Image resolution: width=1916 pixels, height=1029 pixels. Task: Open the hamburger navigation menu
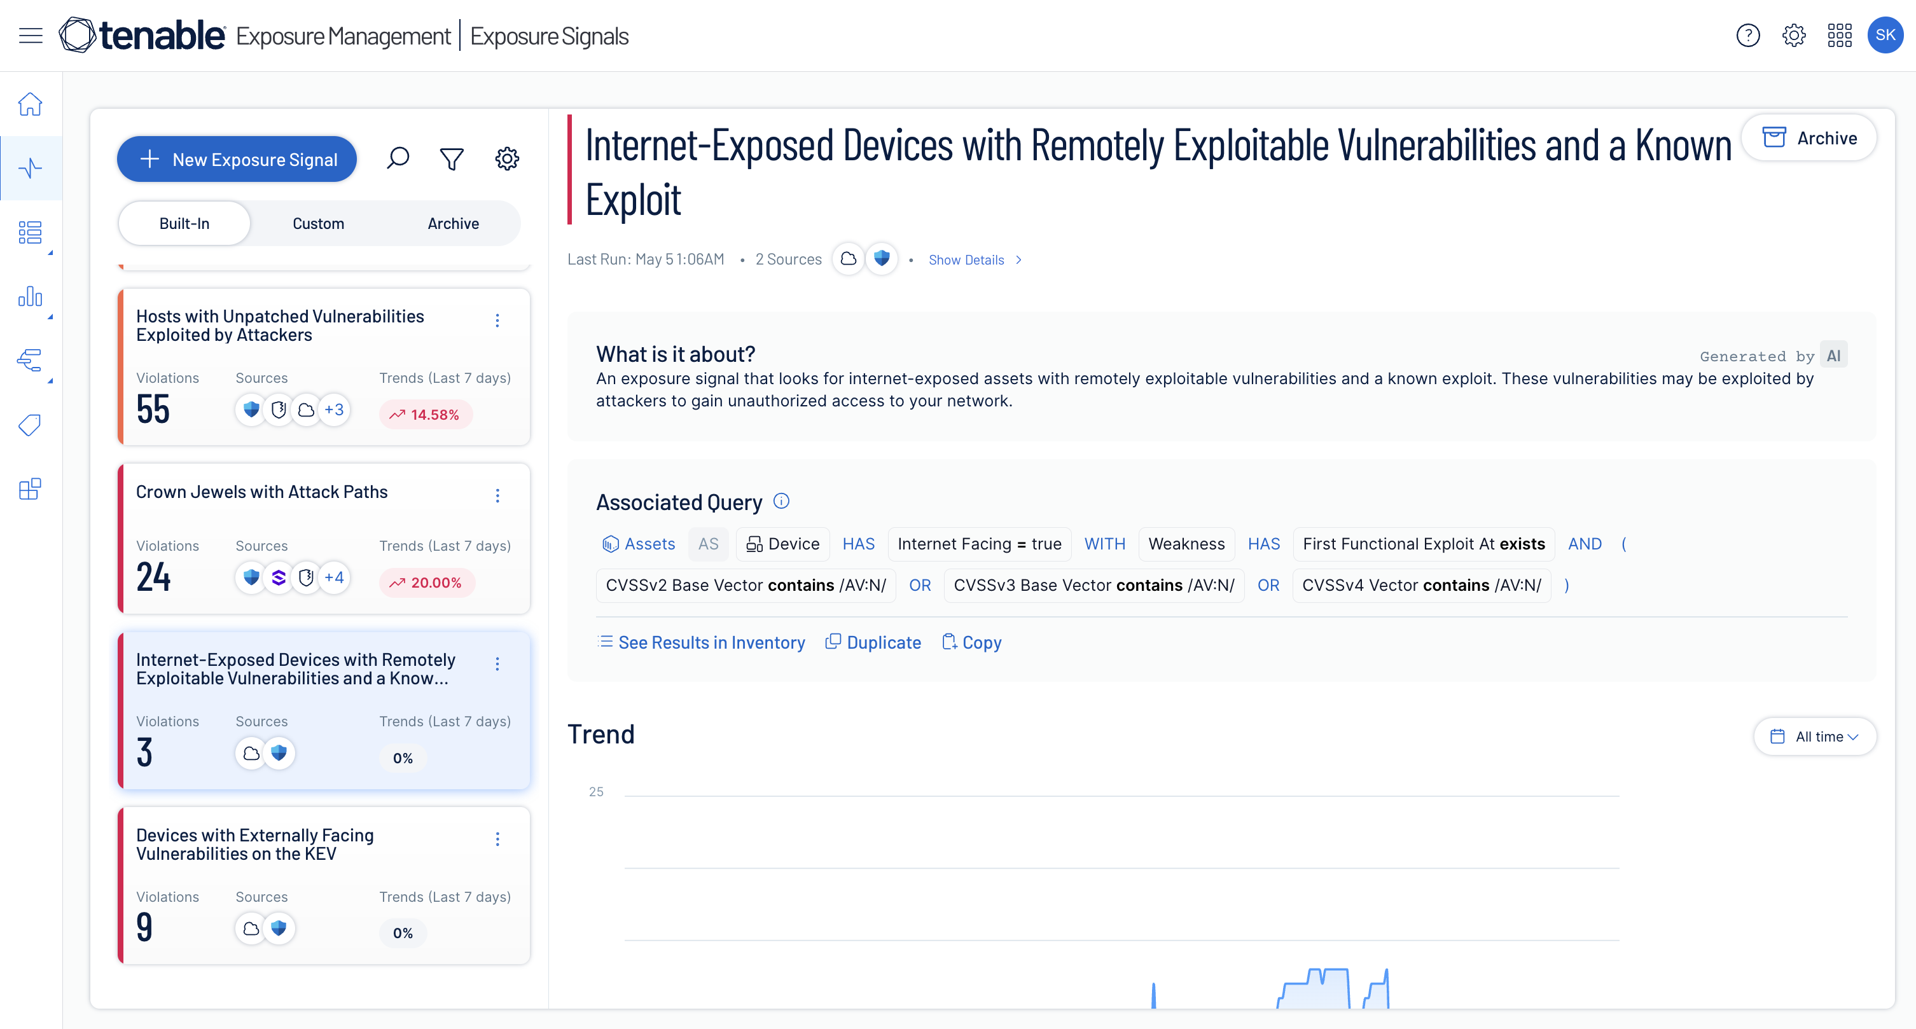31,35
